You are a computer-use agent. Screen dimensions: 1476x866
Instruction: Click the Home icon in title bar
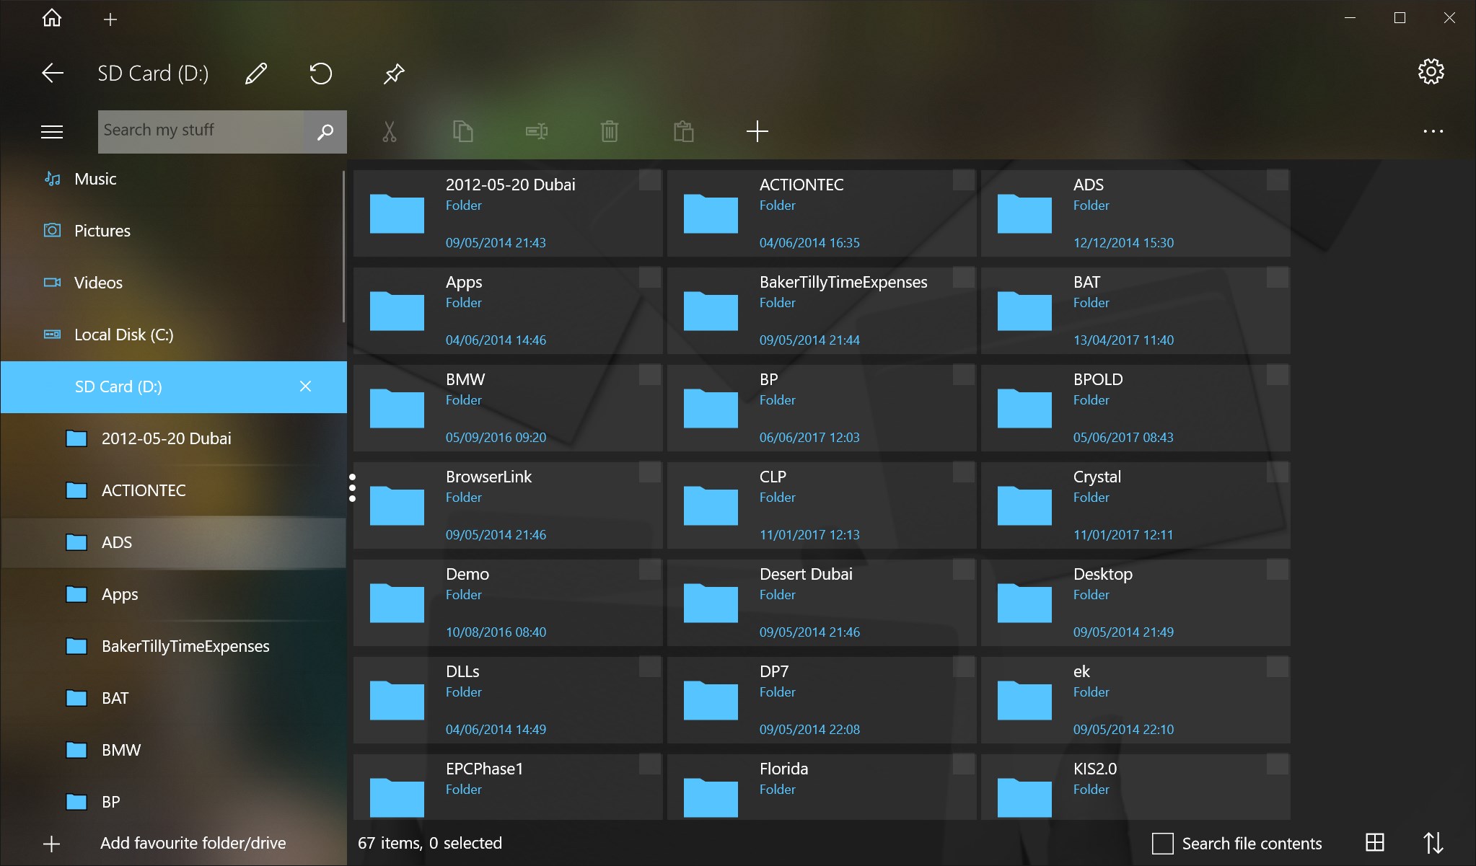click(x=52, y=18)
